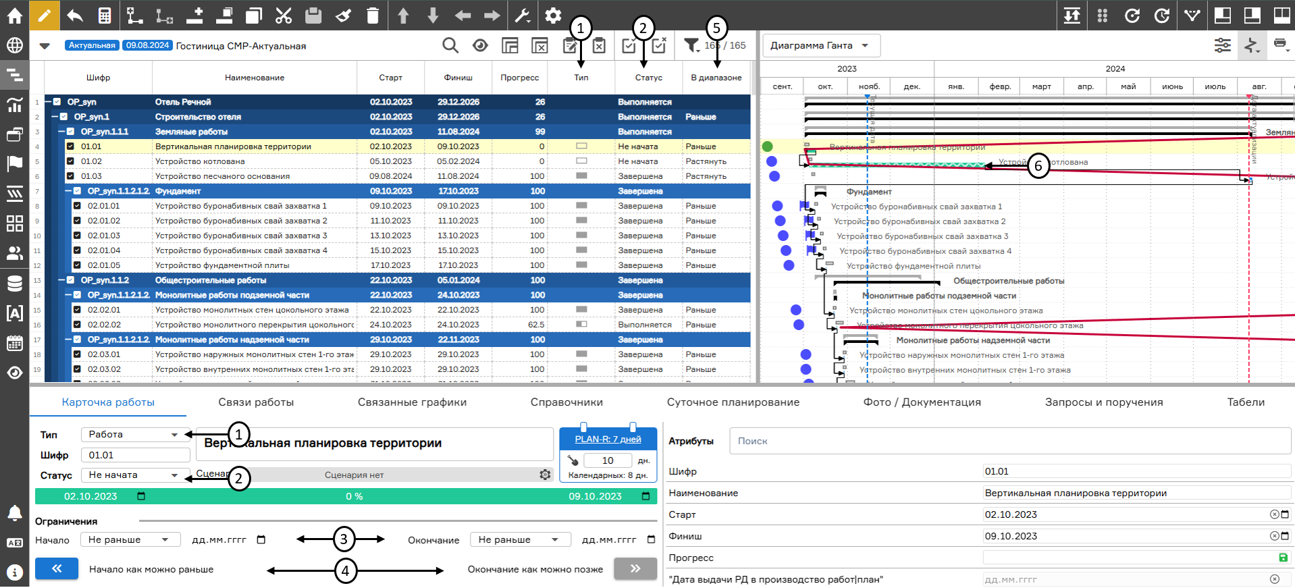Open the wrench tools menu
This screenshot has width=1295, height=588.
pyautogui.click(x=523, y=15)
